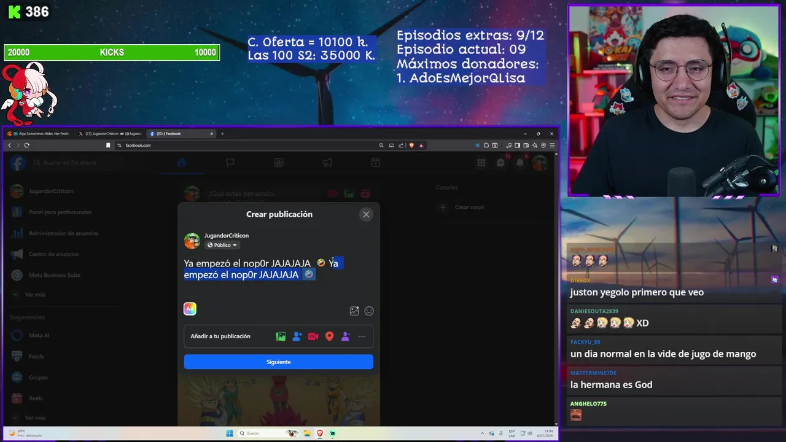Open the Facebook pages flag tab
The width and height of the screenshot is (786, 442).
point(230,163)
